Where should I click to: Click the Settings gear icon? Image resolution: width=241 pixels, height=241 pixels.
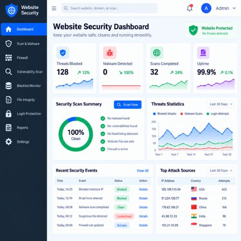(x=9, y=142)
